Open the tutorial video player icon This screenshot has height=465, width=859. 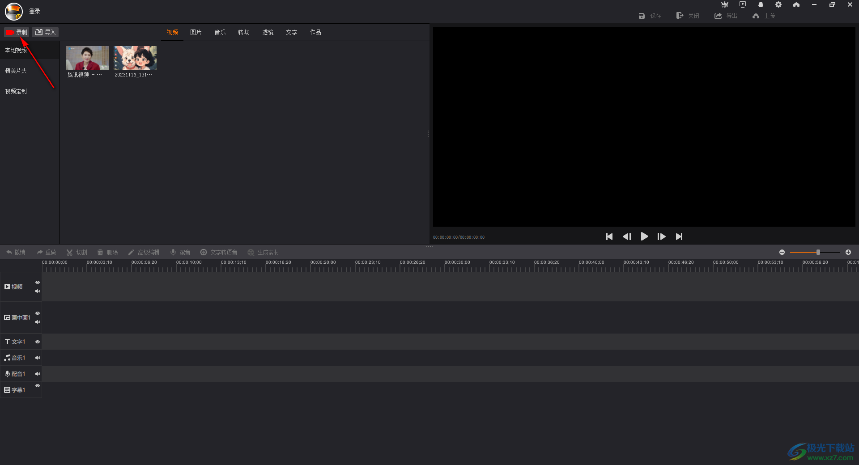point(743,4)
